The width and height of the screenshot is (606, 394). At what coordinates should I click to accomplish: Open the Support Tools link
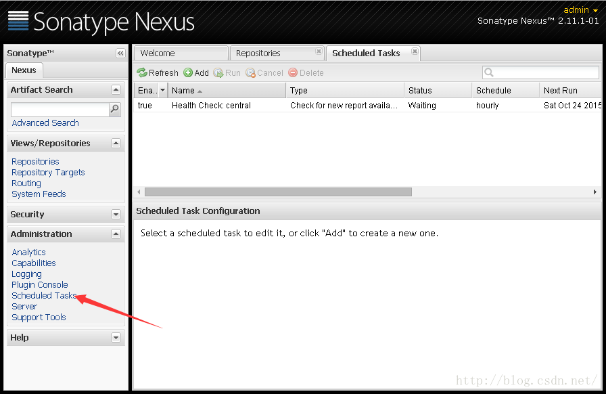pyautogui.click(x=39, y=317)
